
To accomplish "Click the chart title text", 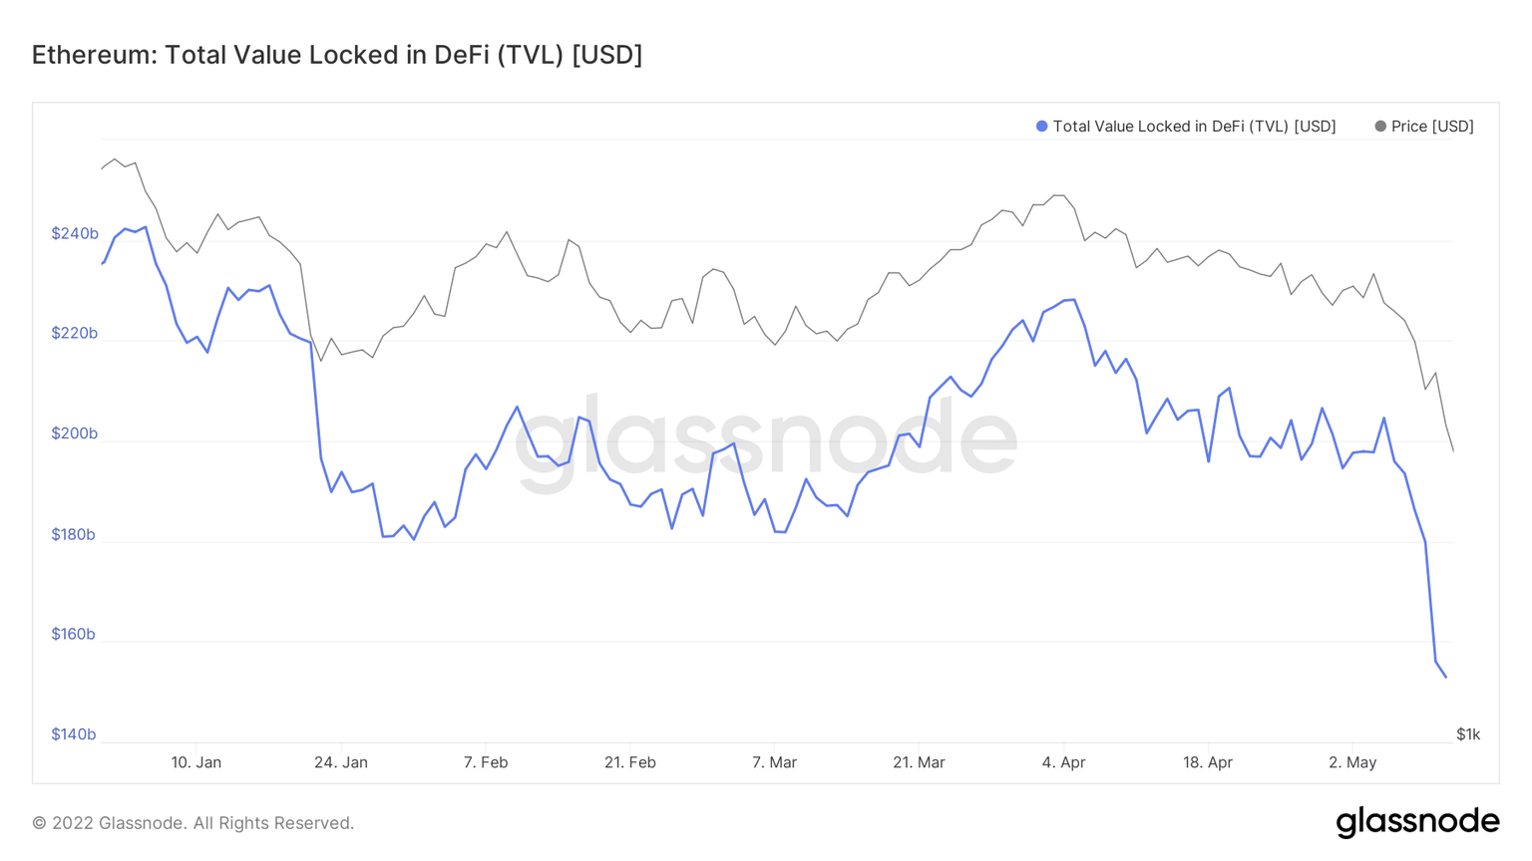I will 337,55.
